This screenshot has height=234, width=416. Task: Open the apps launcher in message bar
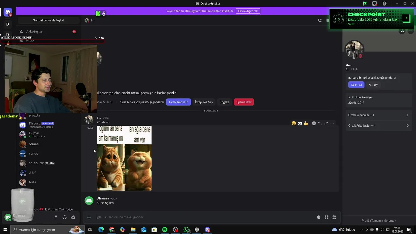(x=326, y=217)
